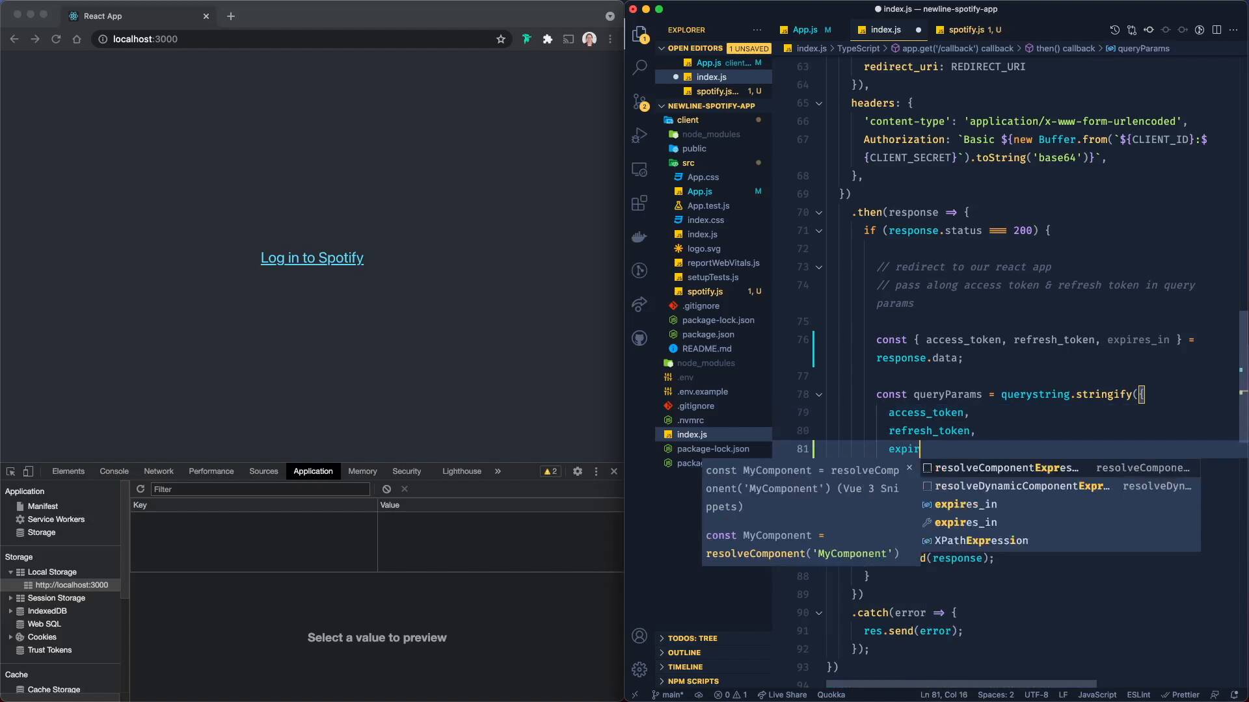Click the Split Editor icon in the title bar
1249x702 pixels.
pyautogui.click(x=1217, y=30)
